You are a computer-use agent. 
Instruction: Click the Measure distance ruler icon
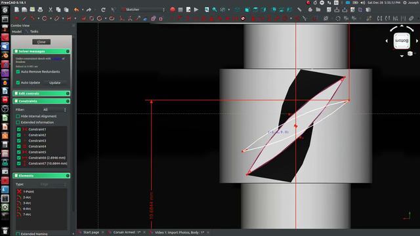(x=299, y=10)
